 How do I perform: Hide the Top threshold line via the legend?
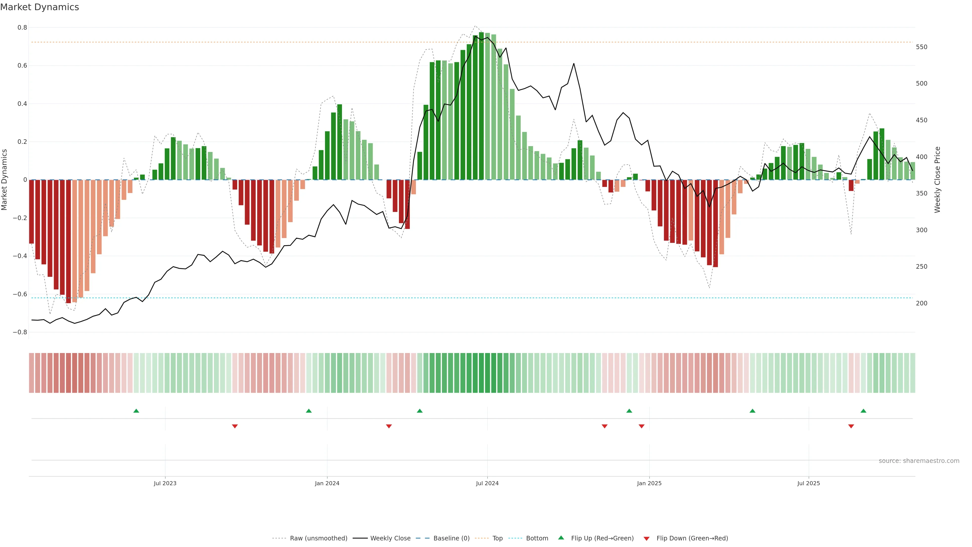[x=497, y=538]
